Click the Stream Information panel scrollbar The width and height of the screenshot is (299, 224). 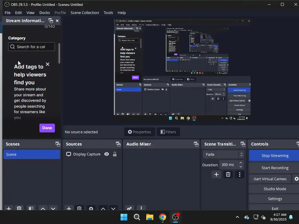click(59, 53)
